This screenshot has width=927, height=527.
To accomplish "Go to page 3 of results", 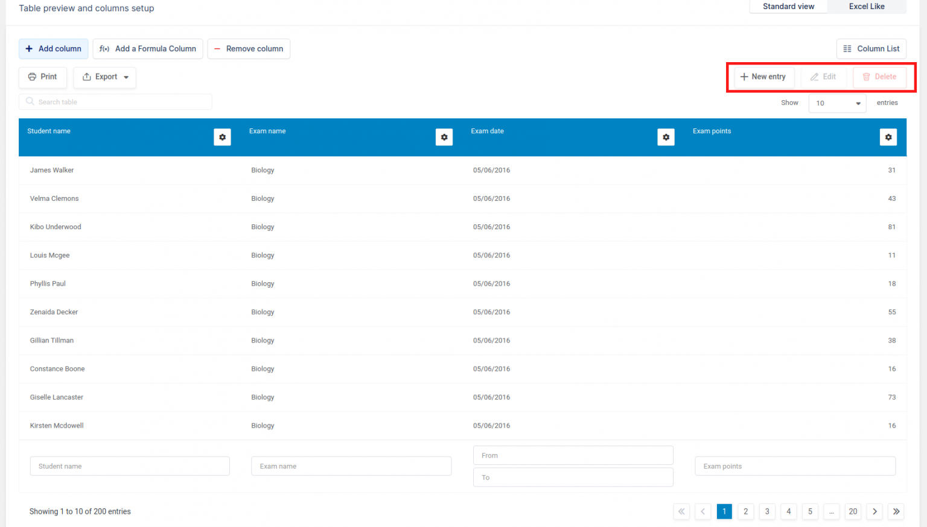I will coord(767,511).
